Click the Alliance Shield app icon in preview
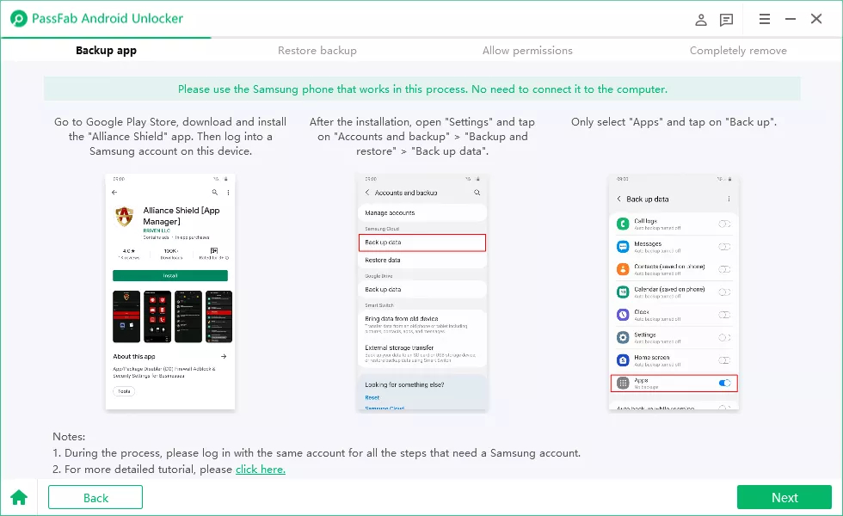This screenshot has height=516, width=843. click(x=124, y=216)
